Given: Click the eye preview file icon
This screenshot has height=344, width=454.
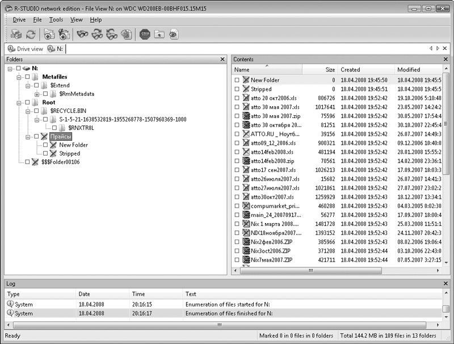Looking at the screenshot, I should click(x=174, y=35).
